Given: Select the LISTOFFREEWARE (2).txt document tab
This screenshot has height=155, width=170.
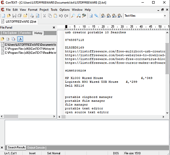Looking at the screenshot, I should coord(19,22).
